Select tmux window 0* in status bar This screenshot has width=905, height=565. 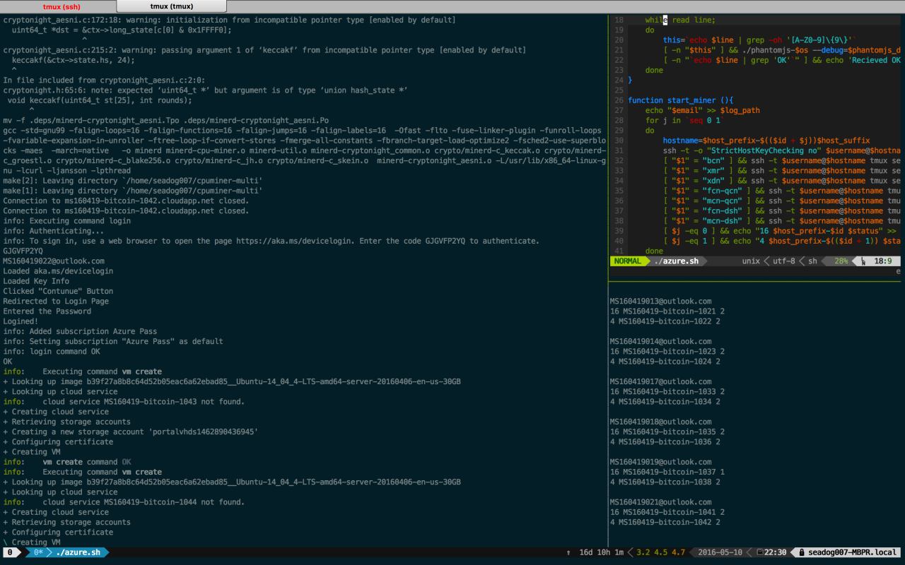tap(38, 552)
